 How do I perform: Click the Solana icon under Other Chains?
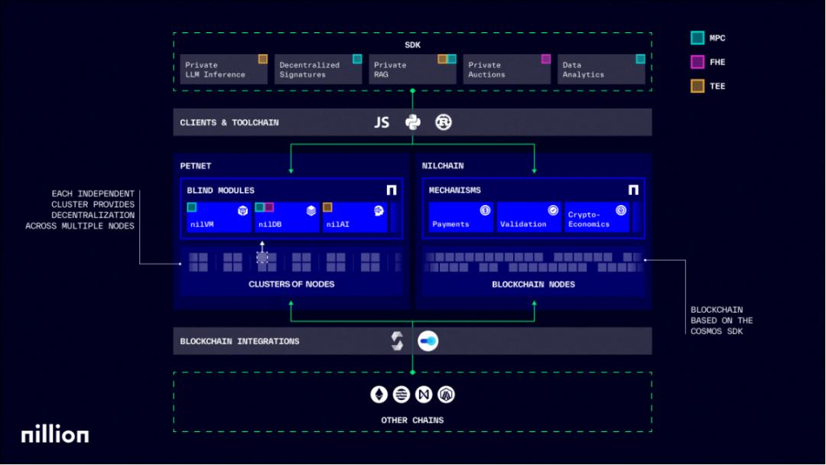tap(401, 394)
